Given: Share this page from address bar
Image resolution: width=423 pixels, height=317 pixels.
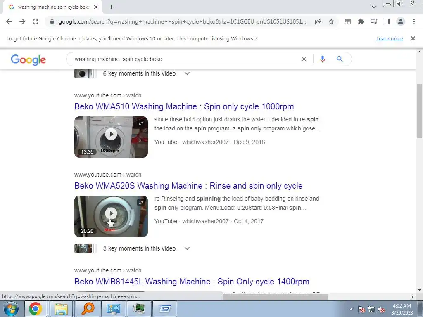Looking at the screenshot, I should pyautogui.click(x=318, y=21).
